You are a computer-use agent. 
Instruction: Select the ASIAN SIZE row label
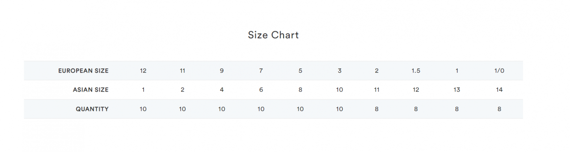90,90
